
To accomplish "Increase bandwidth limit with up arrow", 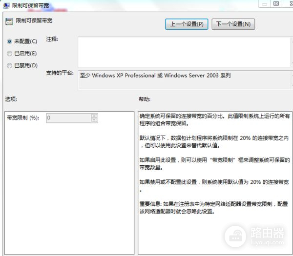I will click(94, 116).
